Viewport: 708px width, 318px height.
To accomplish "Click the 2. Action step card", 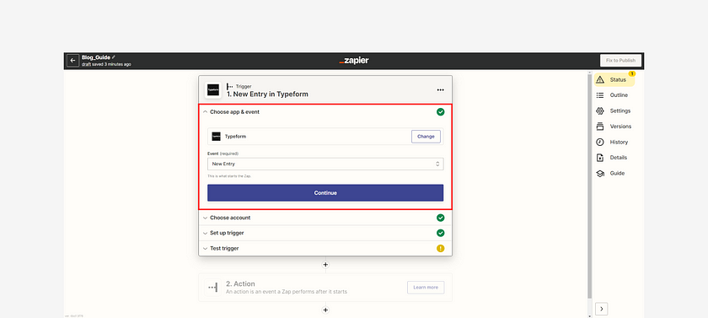I will [x=325, y=288].
